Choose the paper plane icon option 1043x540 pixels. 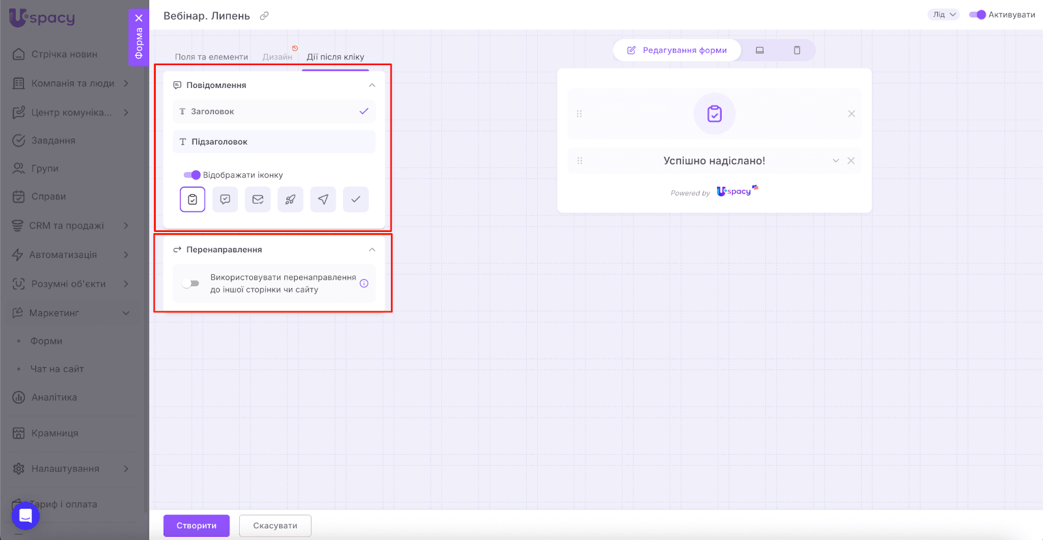pos(323,199)
